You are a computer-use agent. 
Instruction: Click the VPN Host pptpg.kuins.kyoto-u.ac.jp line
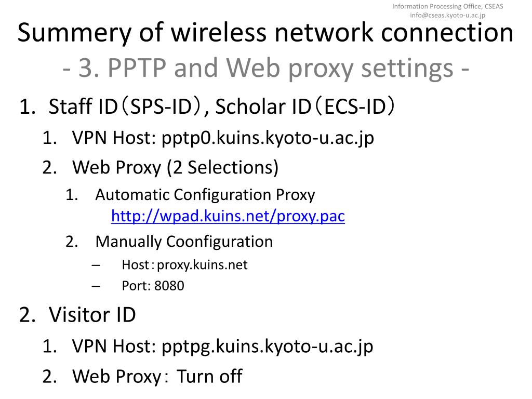[x=222, y=347]
